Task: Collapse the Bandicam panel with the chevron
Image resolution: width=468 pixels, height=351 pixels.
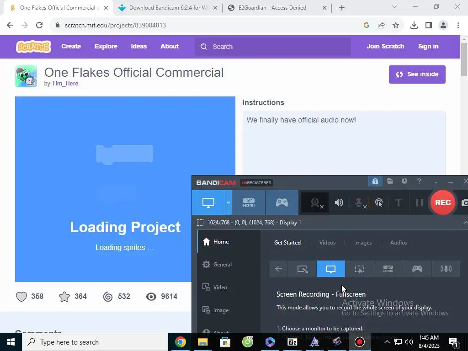Action: [465, 223]
